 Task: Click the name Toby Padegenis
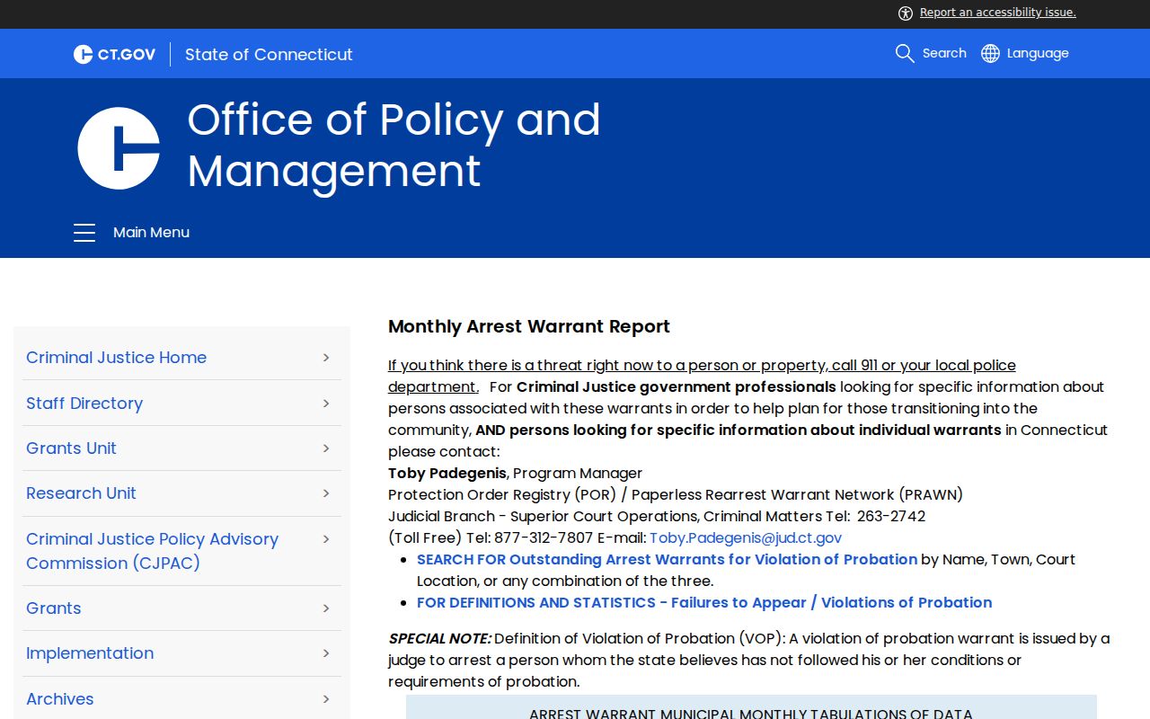447,474
